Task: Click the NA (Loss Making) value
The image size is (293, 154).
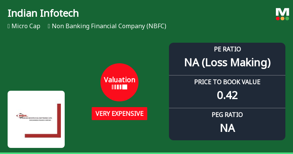Action: pyautogui.click(x=227, y=63)
